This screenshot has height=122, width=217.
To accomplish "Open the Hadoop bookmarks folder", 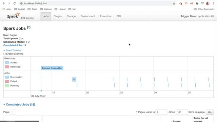I will 46,9.
